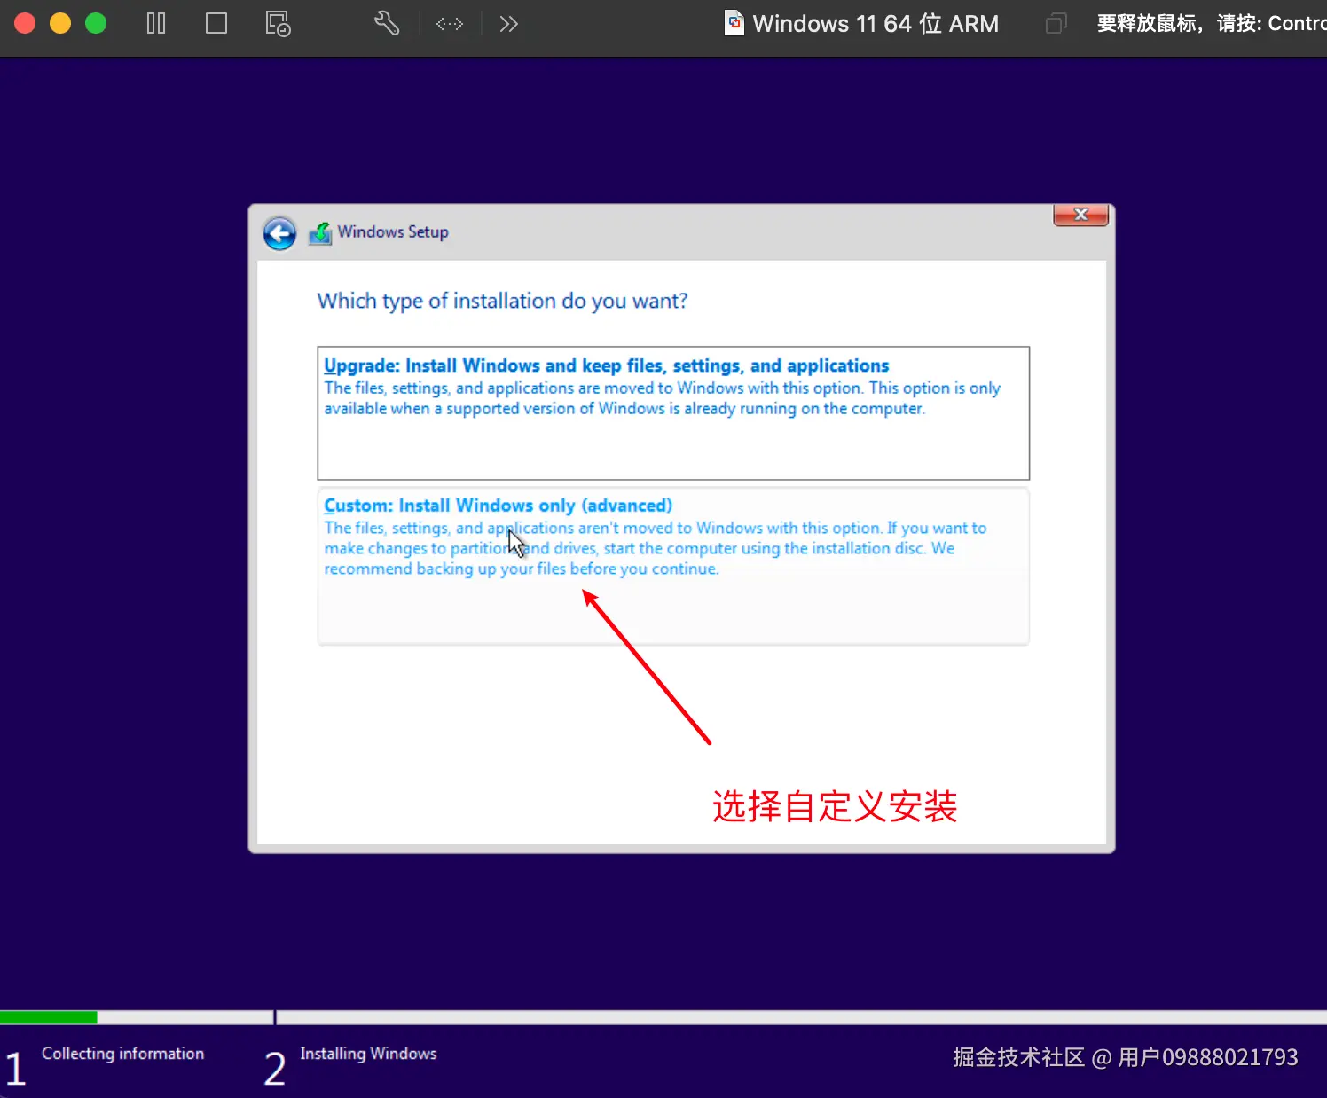This screenshot has width=1327, height=1098.
Task: Choose Custom: Install Windows only (advanced)
Action: point(673,566)
